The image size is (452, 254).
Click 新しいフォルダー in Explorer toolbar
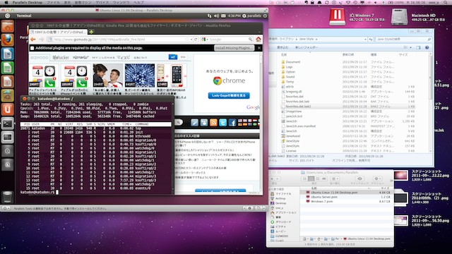point(307,47)
